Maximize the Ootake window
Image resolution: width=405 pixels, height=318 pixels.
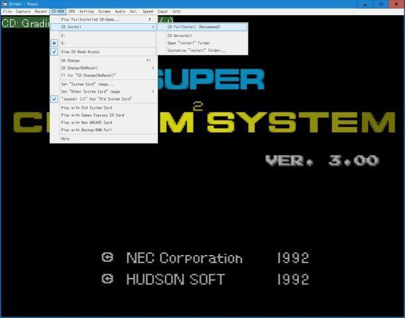(x=380, y=4)
